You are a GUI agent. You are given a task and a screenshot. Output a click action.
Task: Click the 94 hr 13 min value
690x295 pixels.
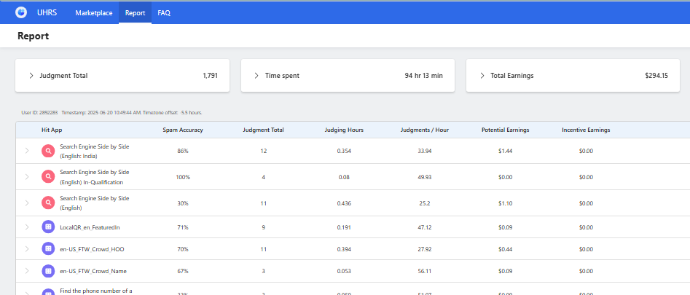(x=424, y=76)
